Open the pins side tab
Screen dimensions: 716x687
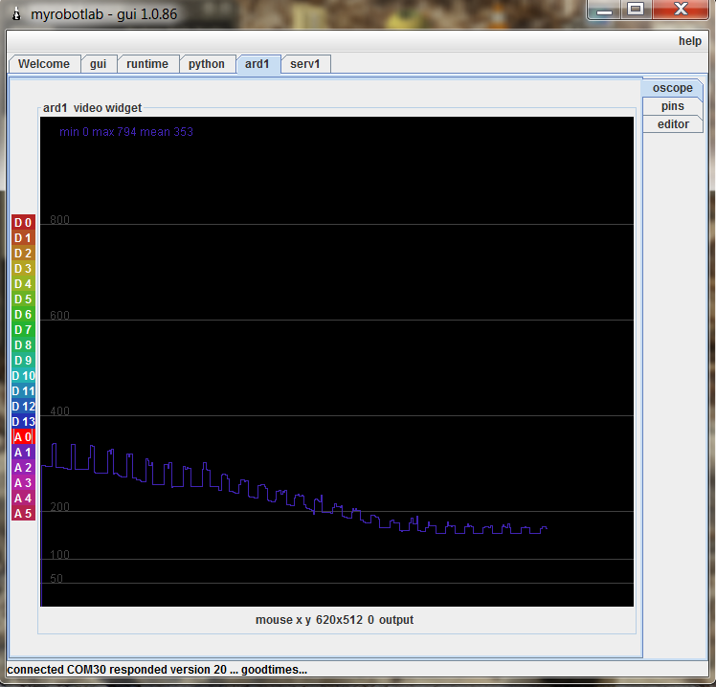[672, 106]
